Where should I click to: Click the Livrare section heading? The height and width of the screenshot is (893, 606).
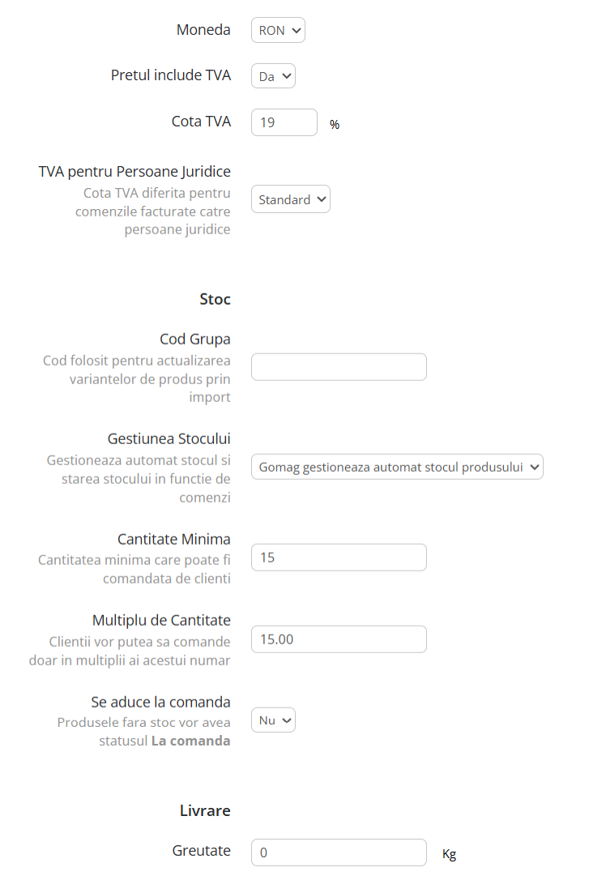(205, 810)
